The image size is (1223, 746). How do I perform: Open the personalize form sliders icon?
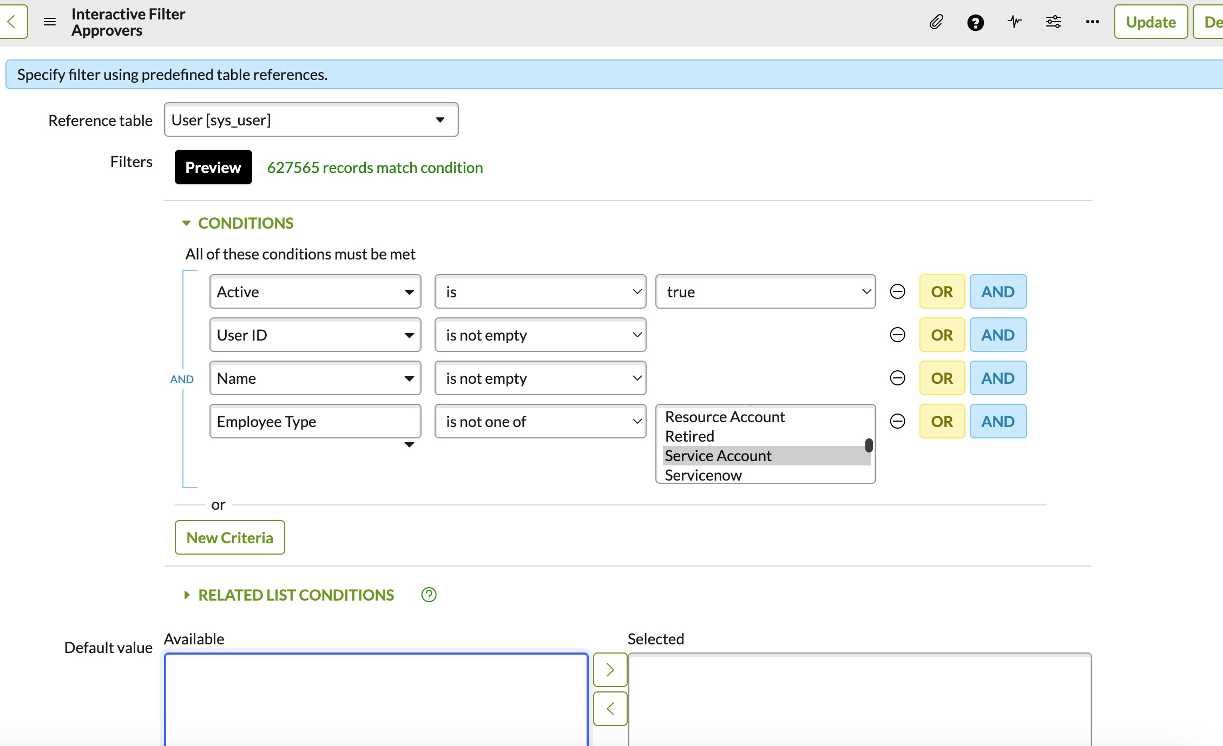pyautogui.click(x=1053, y=22)
